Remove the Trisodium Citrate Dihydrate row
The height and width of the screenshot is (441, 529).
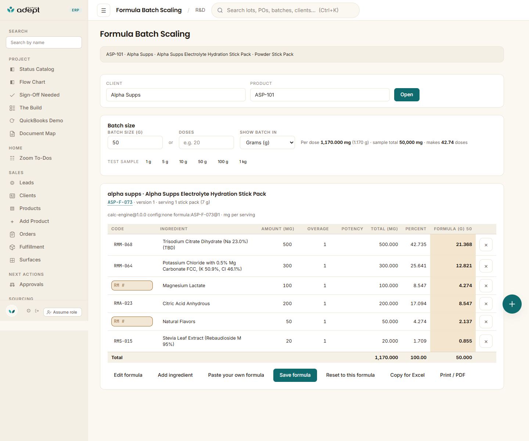coord(486,245)
